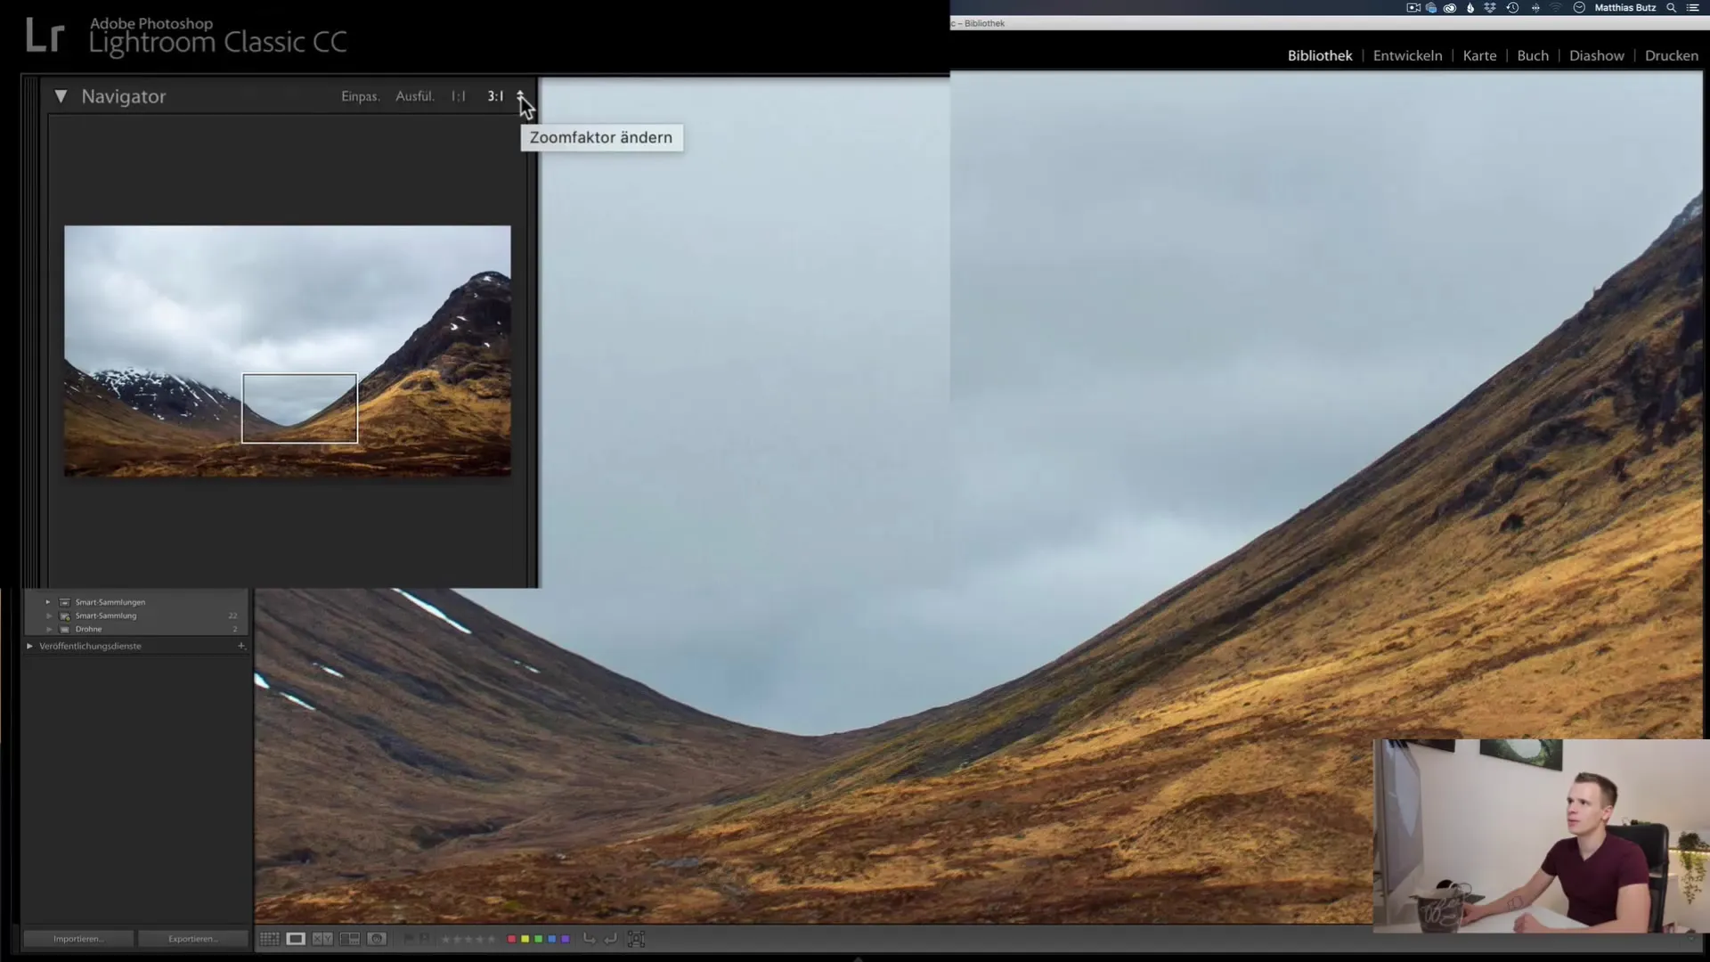Open the Drucken module
This screenshot has height=962, width=1710.
point(1671,55)
